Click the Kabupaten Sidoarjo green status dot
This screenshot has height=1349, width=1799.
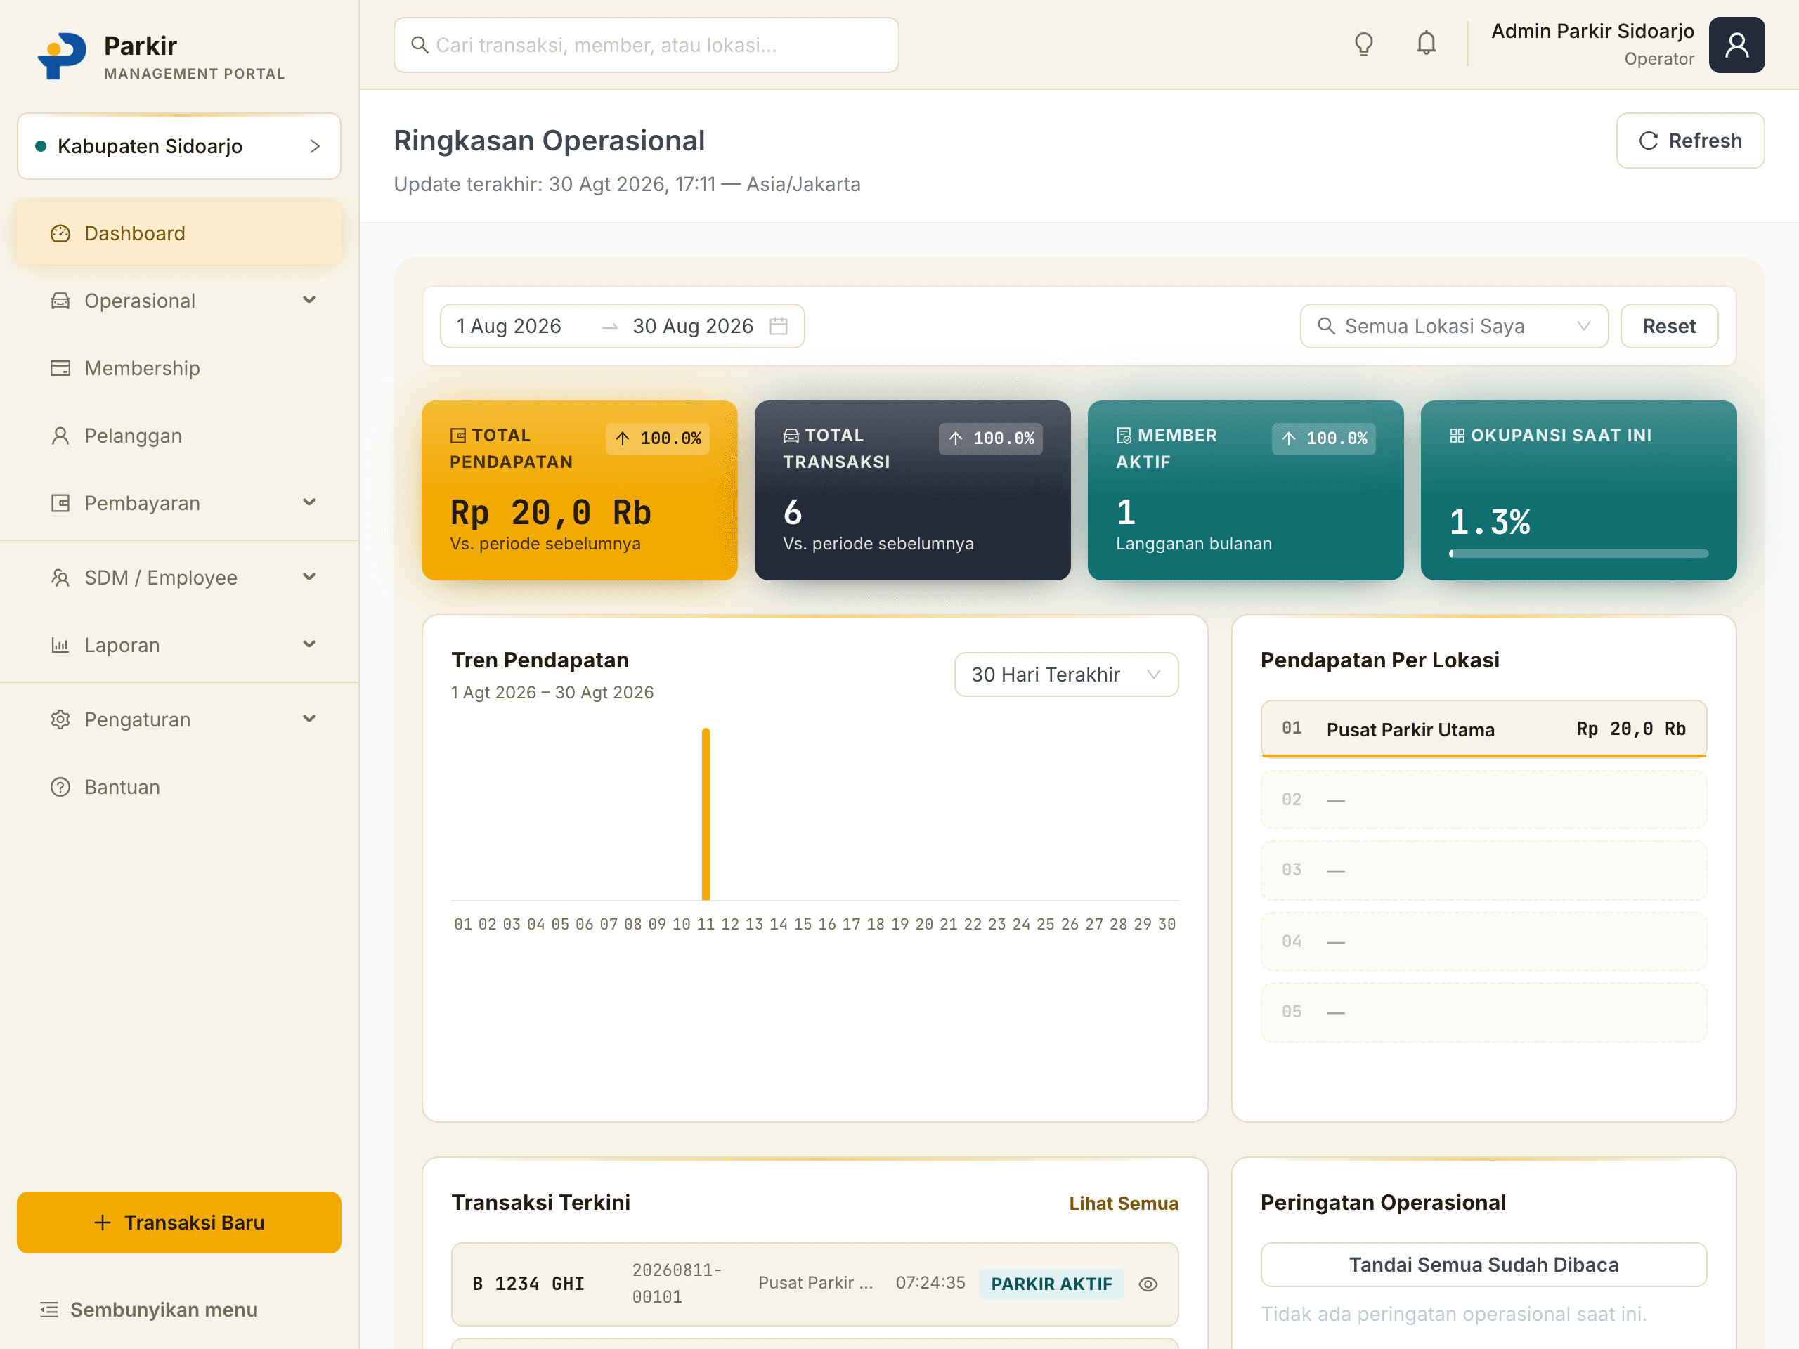point(40,146)
